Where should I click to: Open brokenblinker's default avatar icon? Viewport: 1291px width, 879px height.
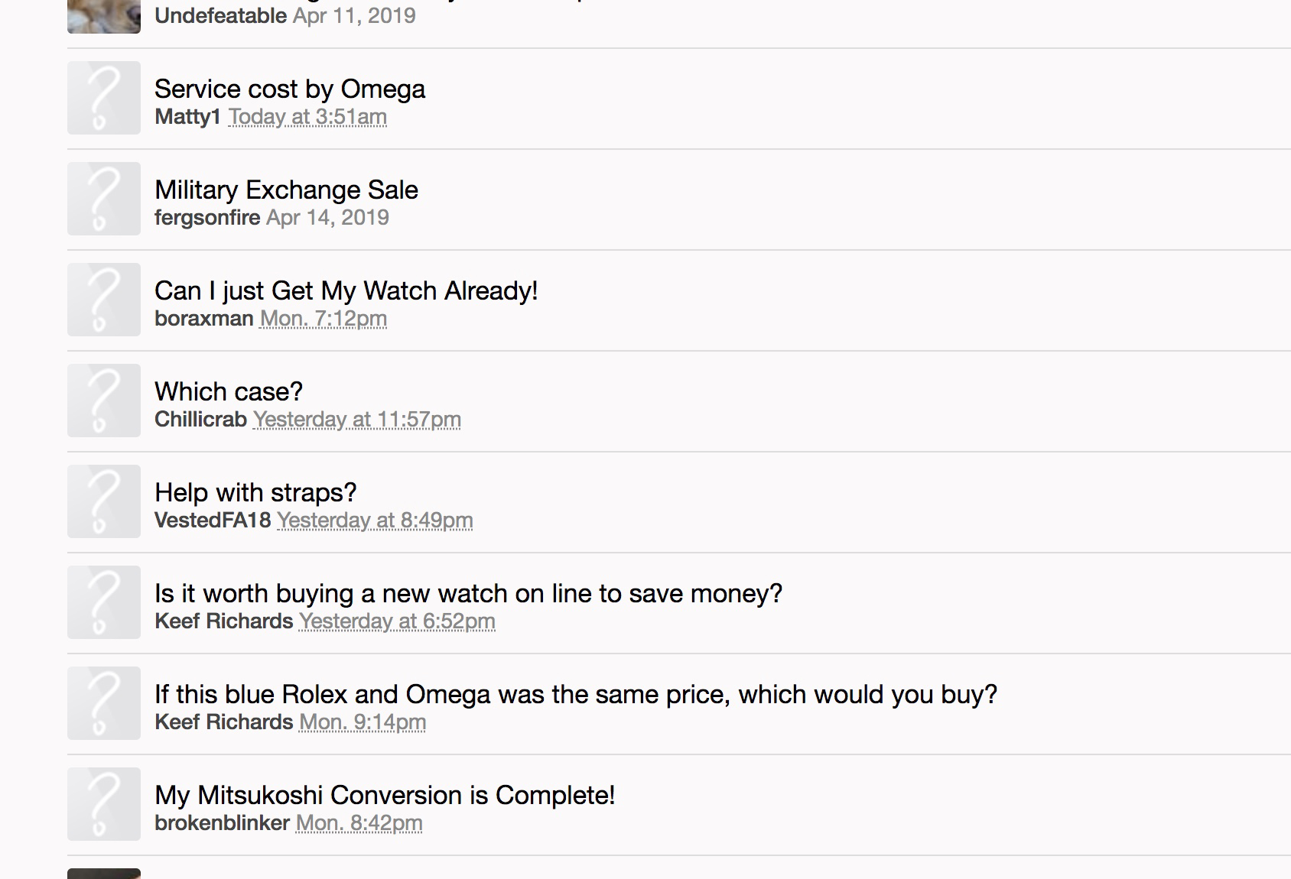pyautogui.click(x=104, y=804)
